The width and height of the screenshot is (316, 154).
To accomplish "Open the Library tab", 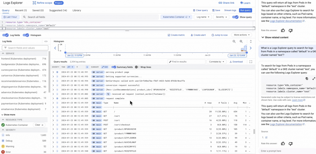I will click(77, 10).
